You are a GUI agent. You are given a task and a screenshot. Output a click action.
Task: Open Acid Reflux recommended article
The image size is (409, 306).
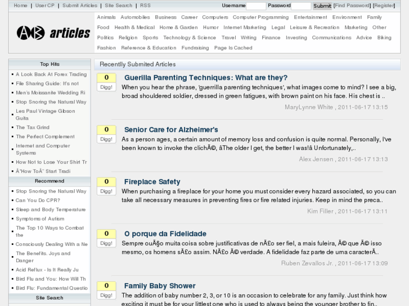point(47,270)
